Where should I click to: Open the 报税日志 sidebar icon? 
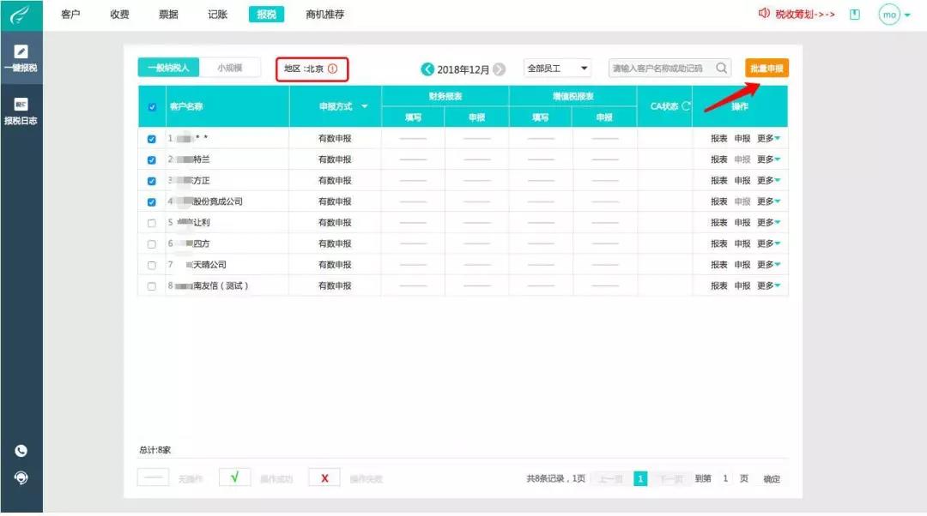21,111
